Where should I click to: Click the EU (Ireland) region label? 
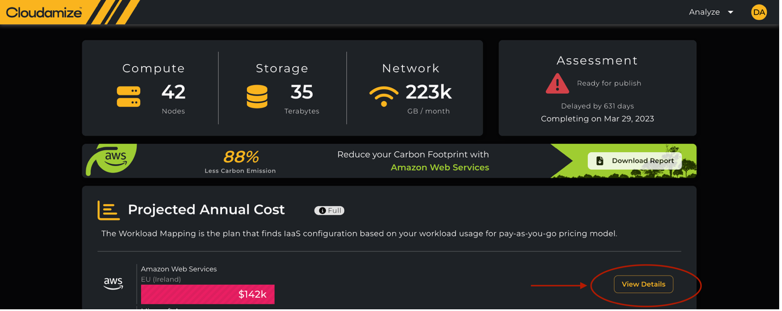pyautogui.click(x=160, y=279)
